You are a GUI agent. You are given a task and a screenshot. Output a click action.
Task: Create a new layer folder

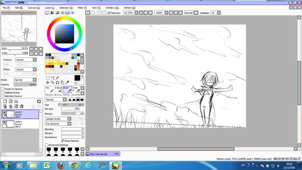click(16, 101)
